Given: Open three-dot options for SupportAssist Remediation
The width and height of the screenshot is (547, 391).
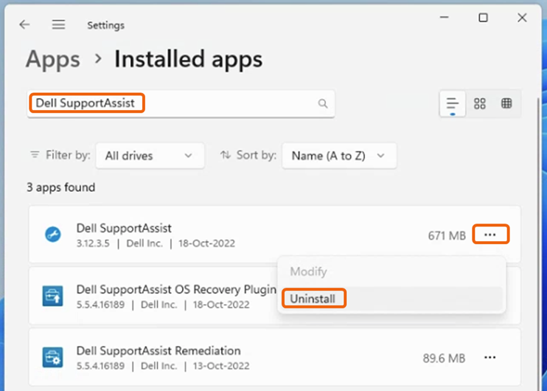Looking at the screenshot, I should point(490,358).
